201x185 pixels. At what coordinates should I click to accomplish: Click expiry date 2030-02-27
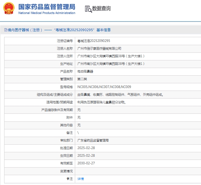tap(86, 163)
